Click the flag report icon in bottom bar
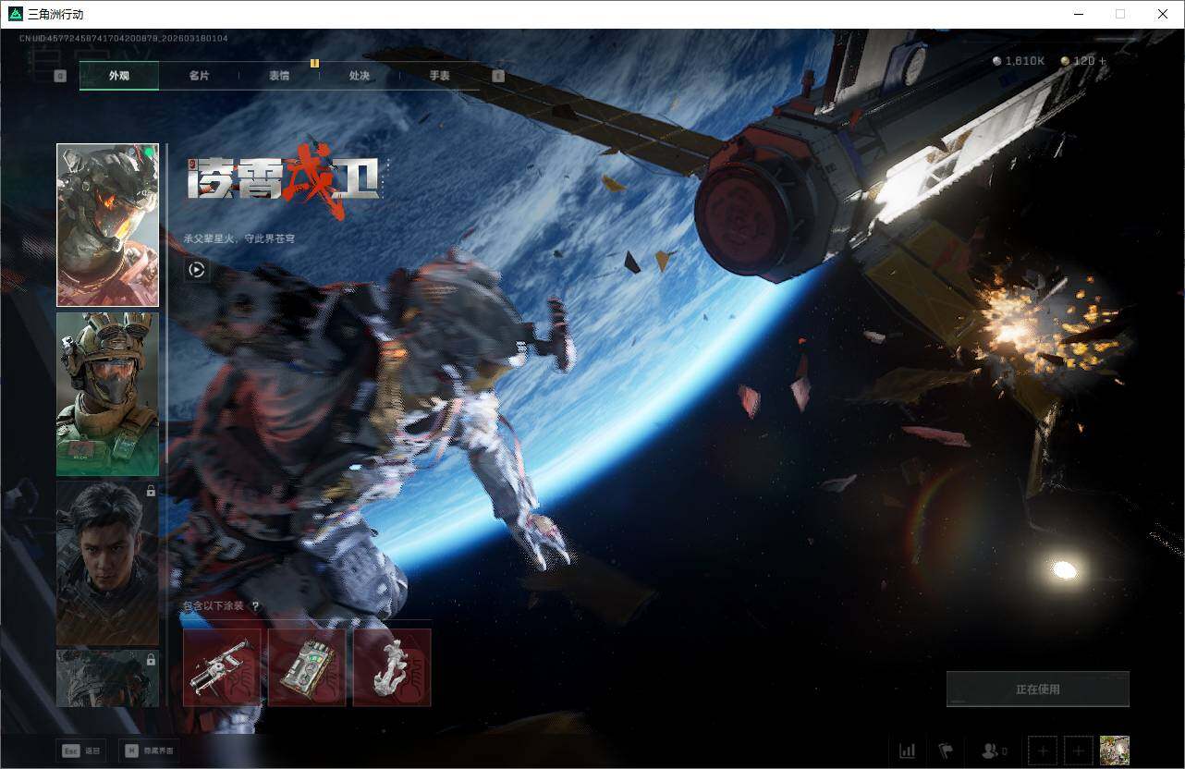This screenshot has width=1185, height=769. [947, 751]
